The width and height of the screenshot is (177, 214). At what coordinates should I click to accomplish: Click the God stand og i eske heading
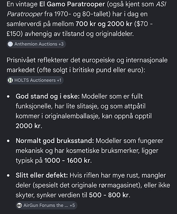pos(48,96)
